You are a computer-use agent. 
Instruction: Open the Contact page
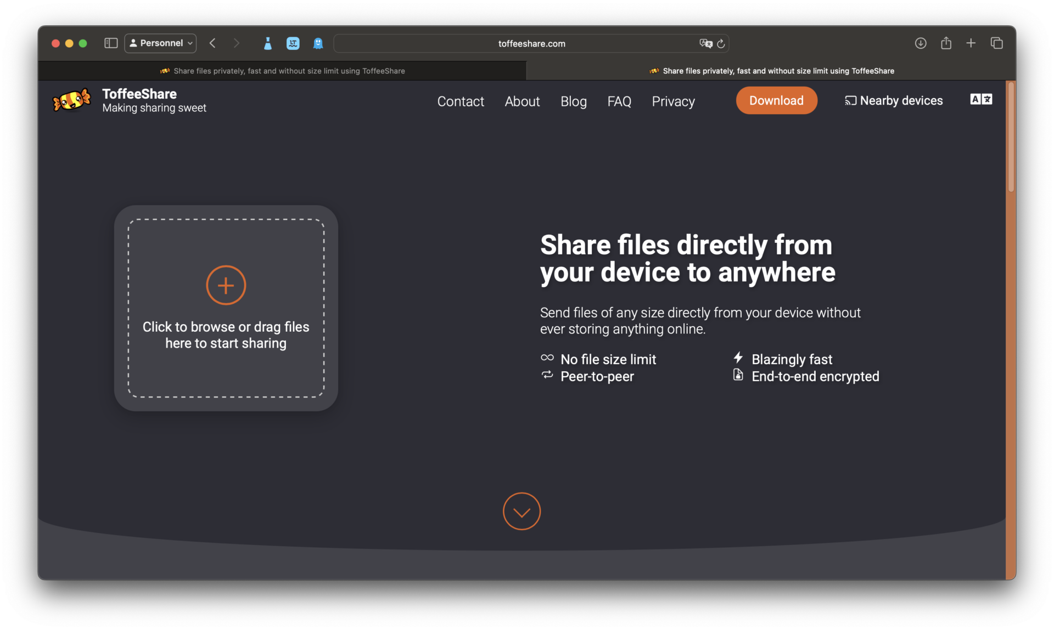tap(461, 101)
